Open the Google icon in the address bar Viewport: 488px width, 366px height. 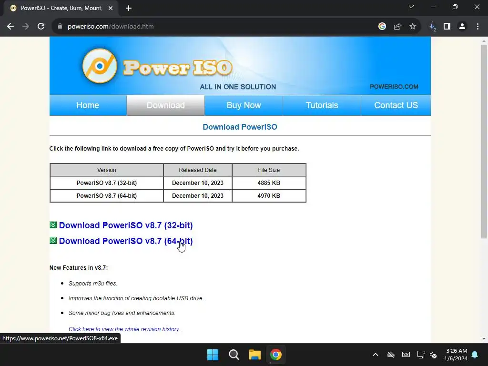(382, 27)
